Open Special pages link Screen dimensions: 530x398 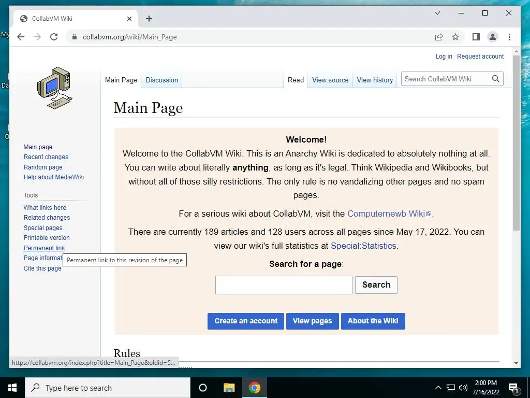pos(42,228)
